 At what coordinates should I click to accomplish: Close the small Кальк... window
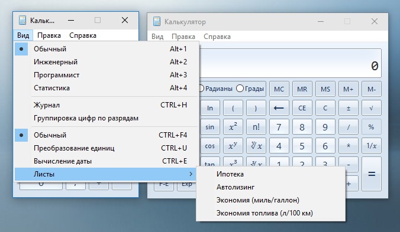pos(125,20)
